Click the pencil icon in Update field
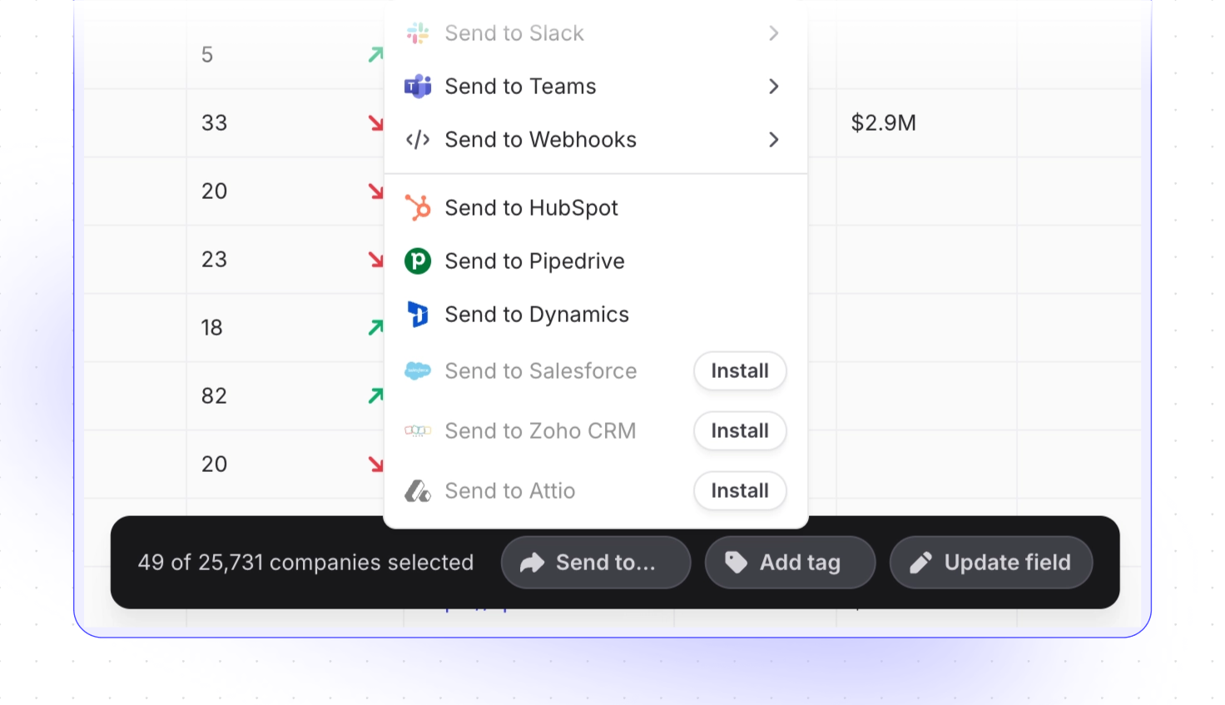This screenshot has width=1225, height=705. click(920, 563)
